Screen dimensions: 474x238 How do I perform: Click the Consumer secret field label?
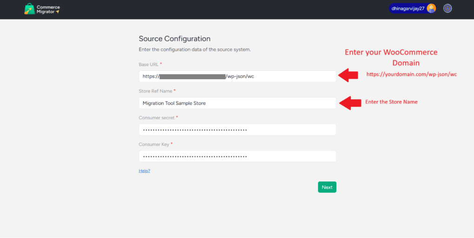(156, 118)
